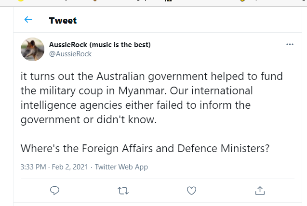Click the Tweet page heading
The height and width of the screenshot is (206, 307).
(63, 20)
